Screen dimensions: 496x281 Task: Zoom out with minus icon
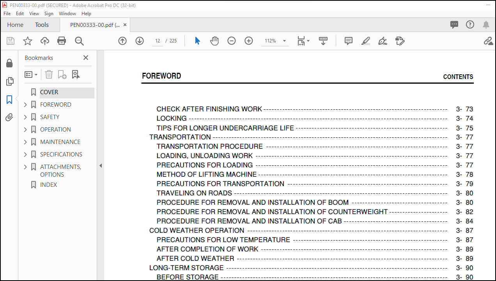point(232,41)
